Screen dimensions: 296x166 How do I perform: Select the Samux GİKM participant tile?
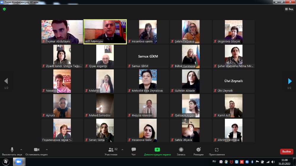[148, 56]
